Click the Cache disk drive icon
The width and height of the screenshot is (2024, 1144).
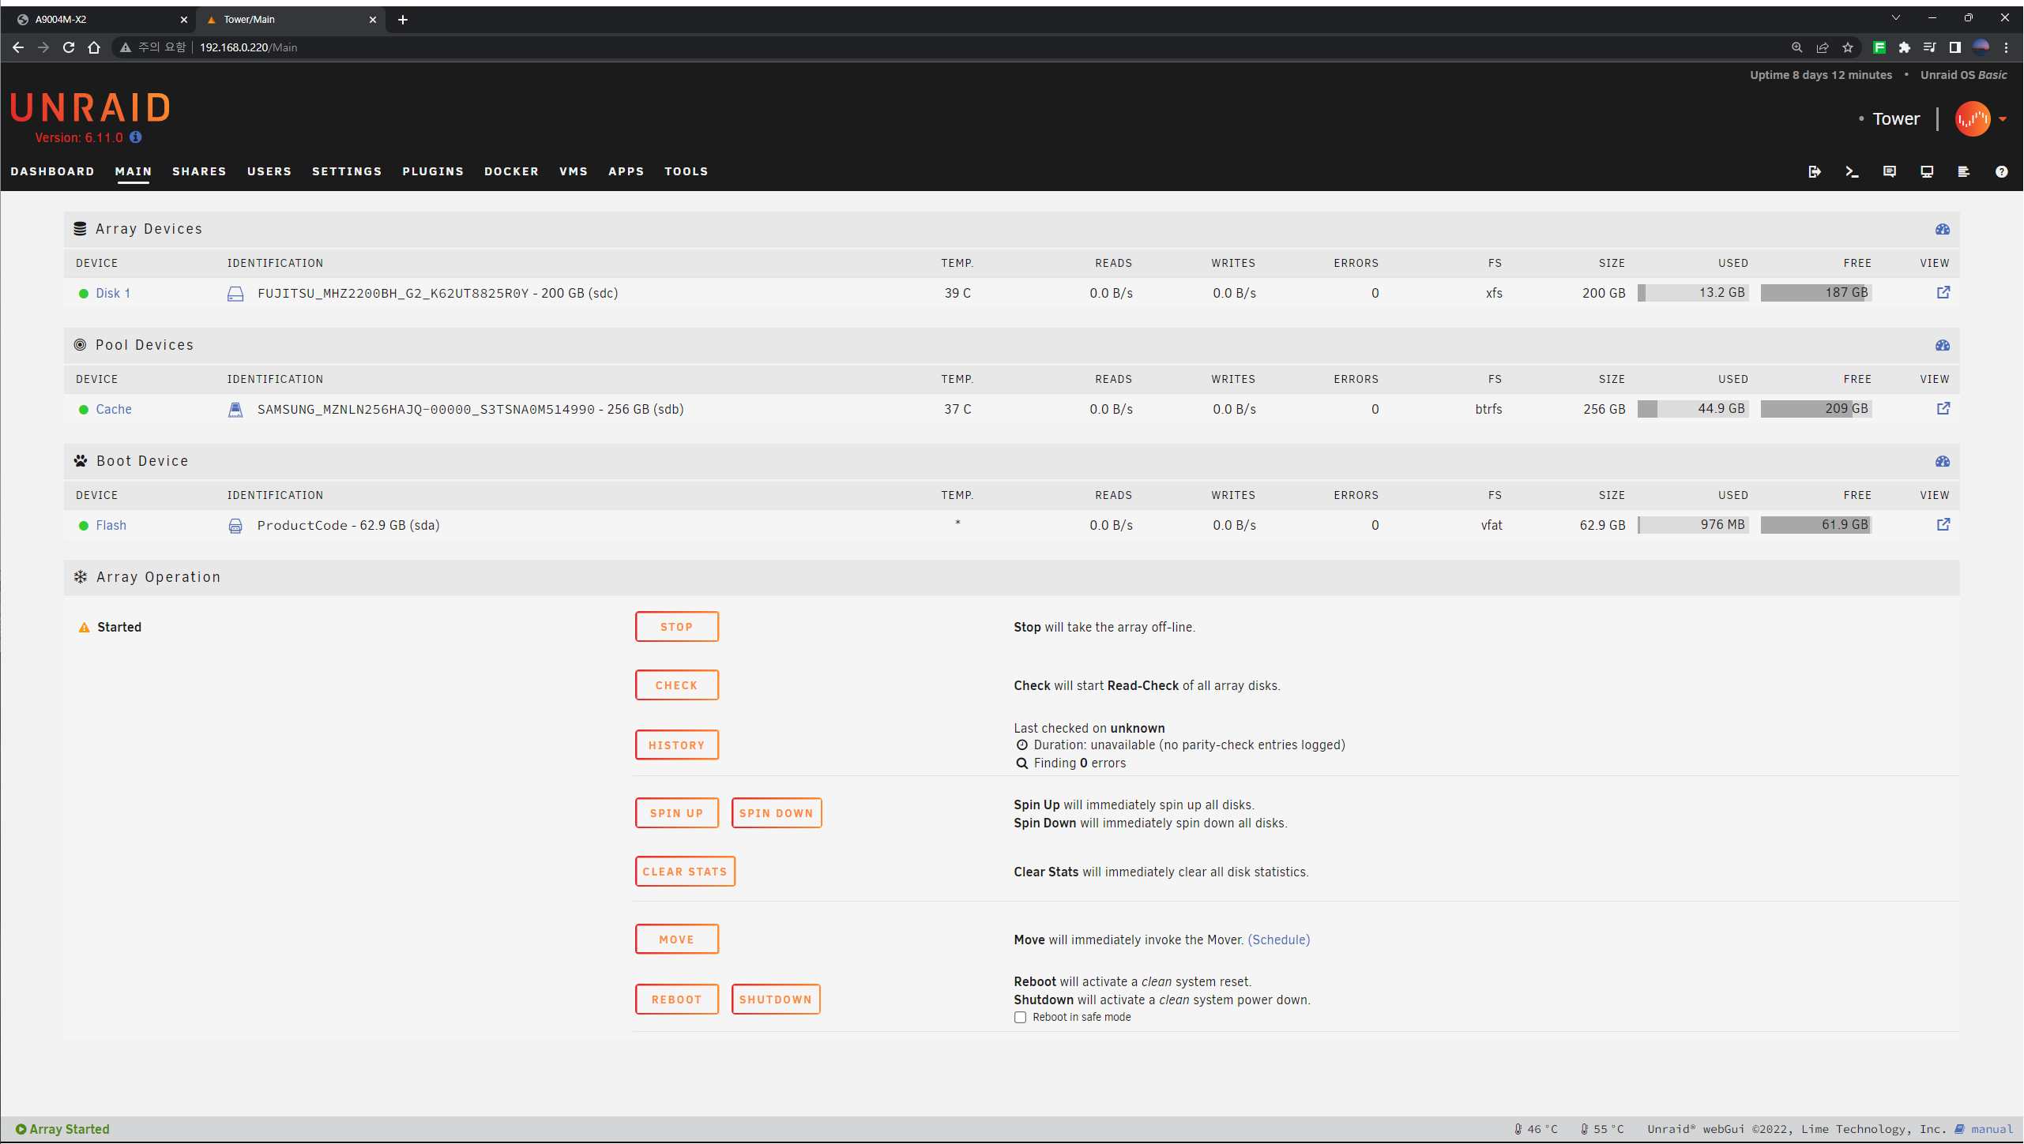tap(235, 410)
